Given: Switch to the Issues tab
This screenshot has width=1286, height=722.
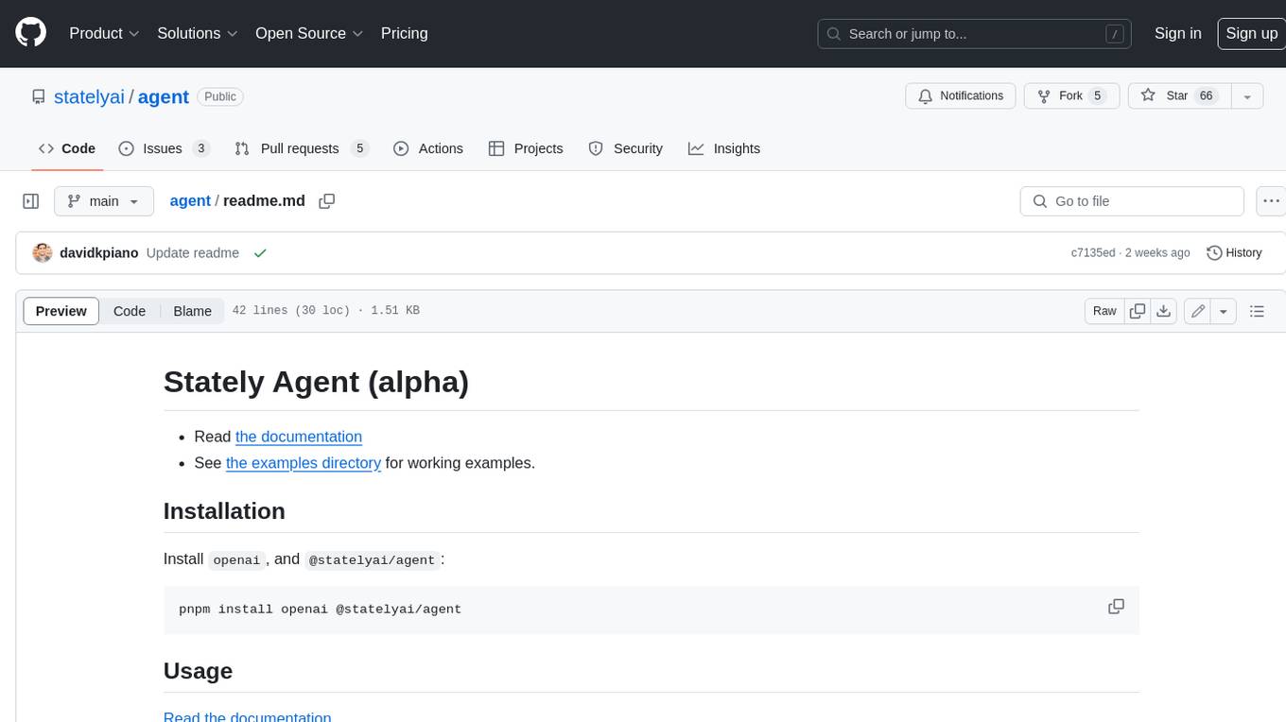Looking at the screenshot, I should point(165,148).
